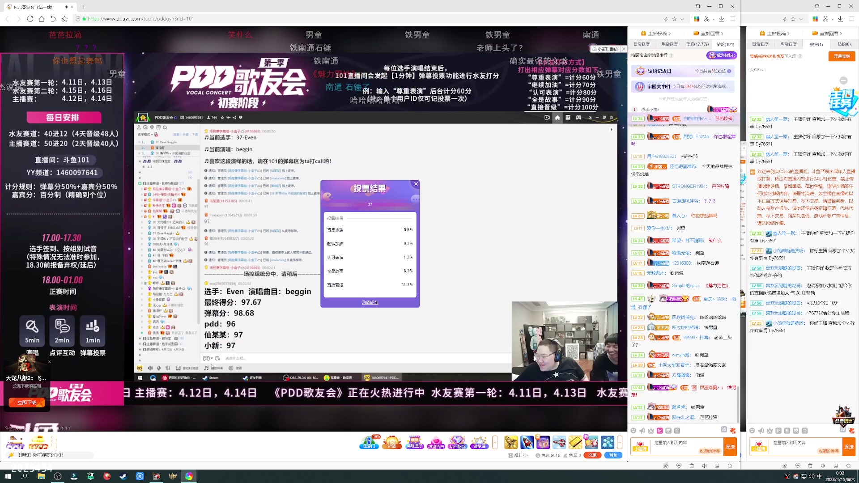859x483 pixels.
Task: Toggle the 滤 chat filter in right chat panel
Action: 843,429
